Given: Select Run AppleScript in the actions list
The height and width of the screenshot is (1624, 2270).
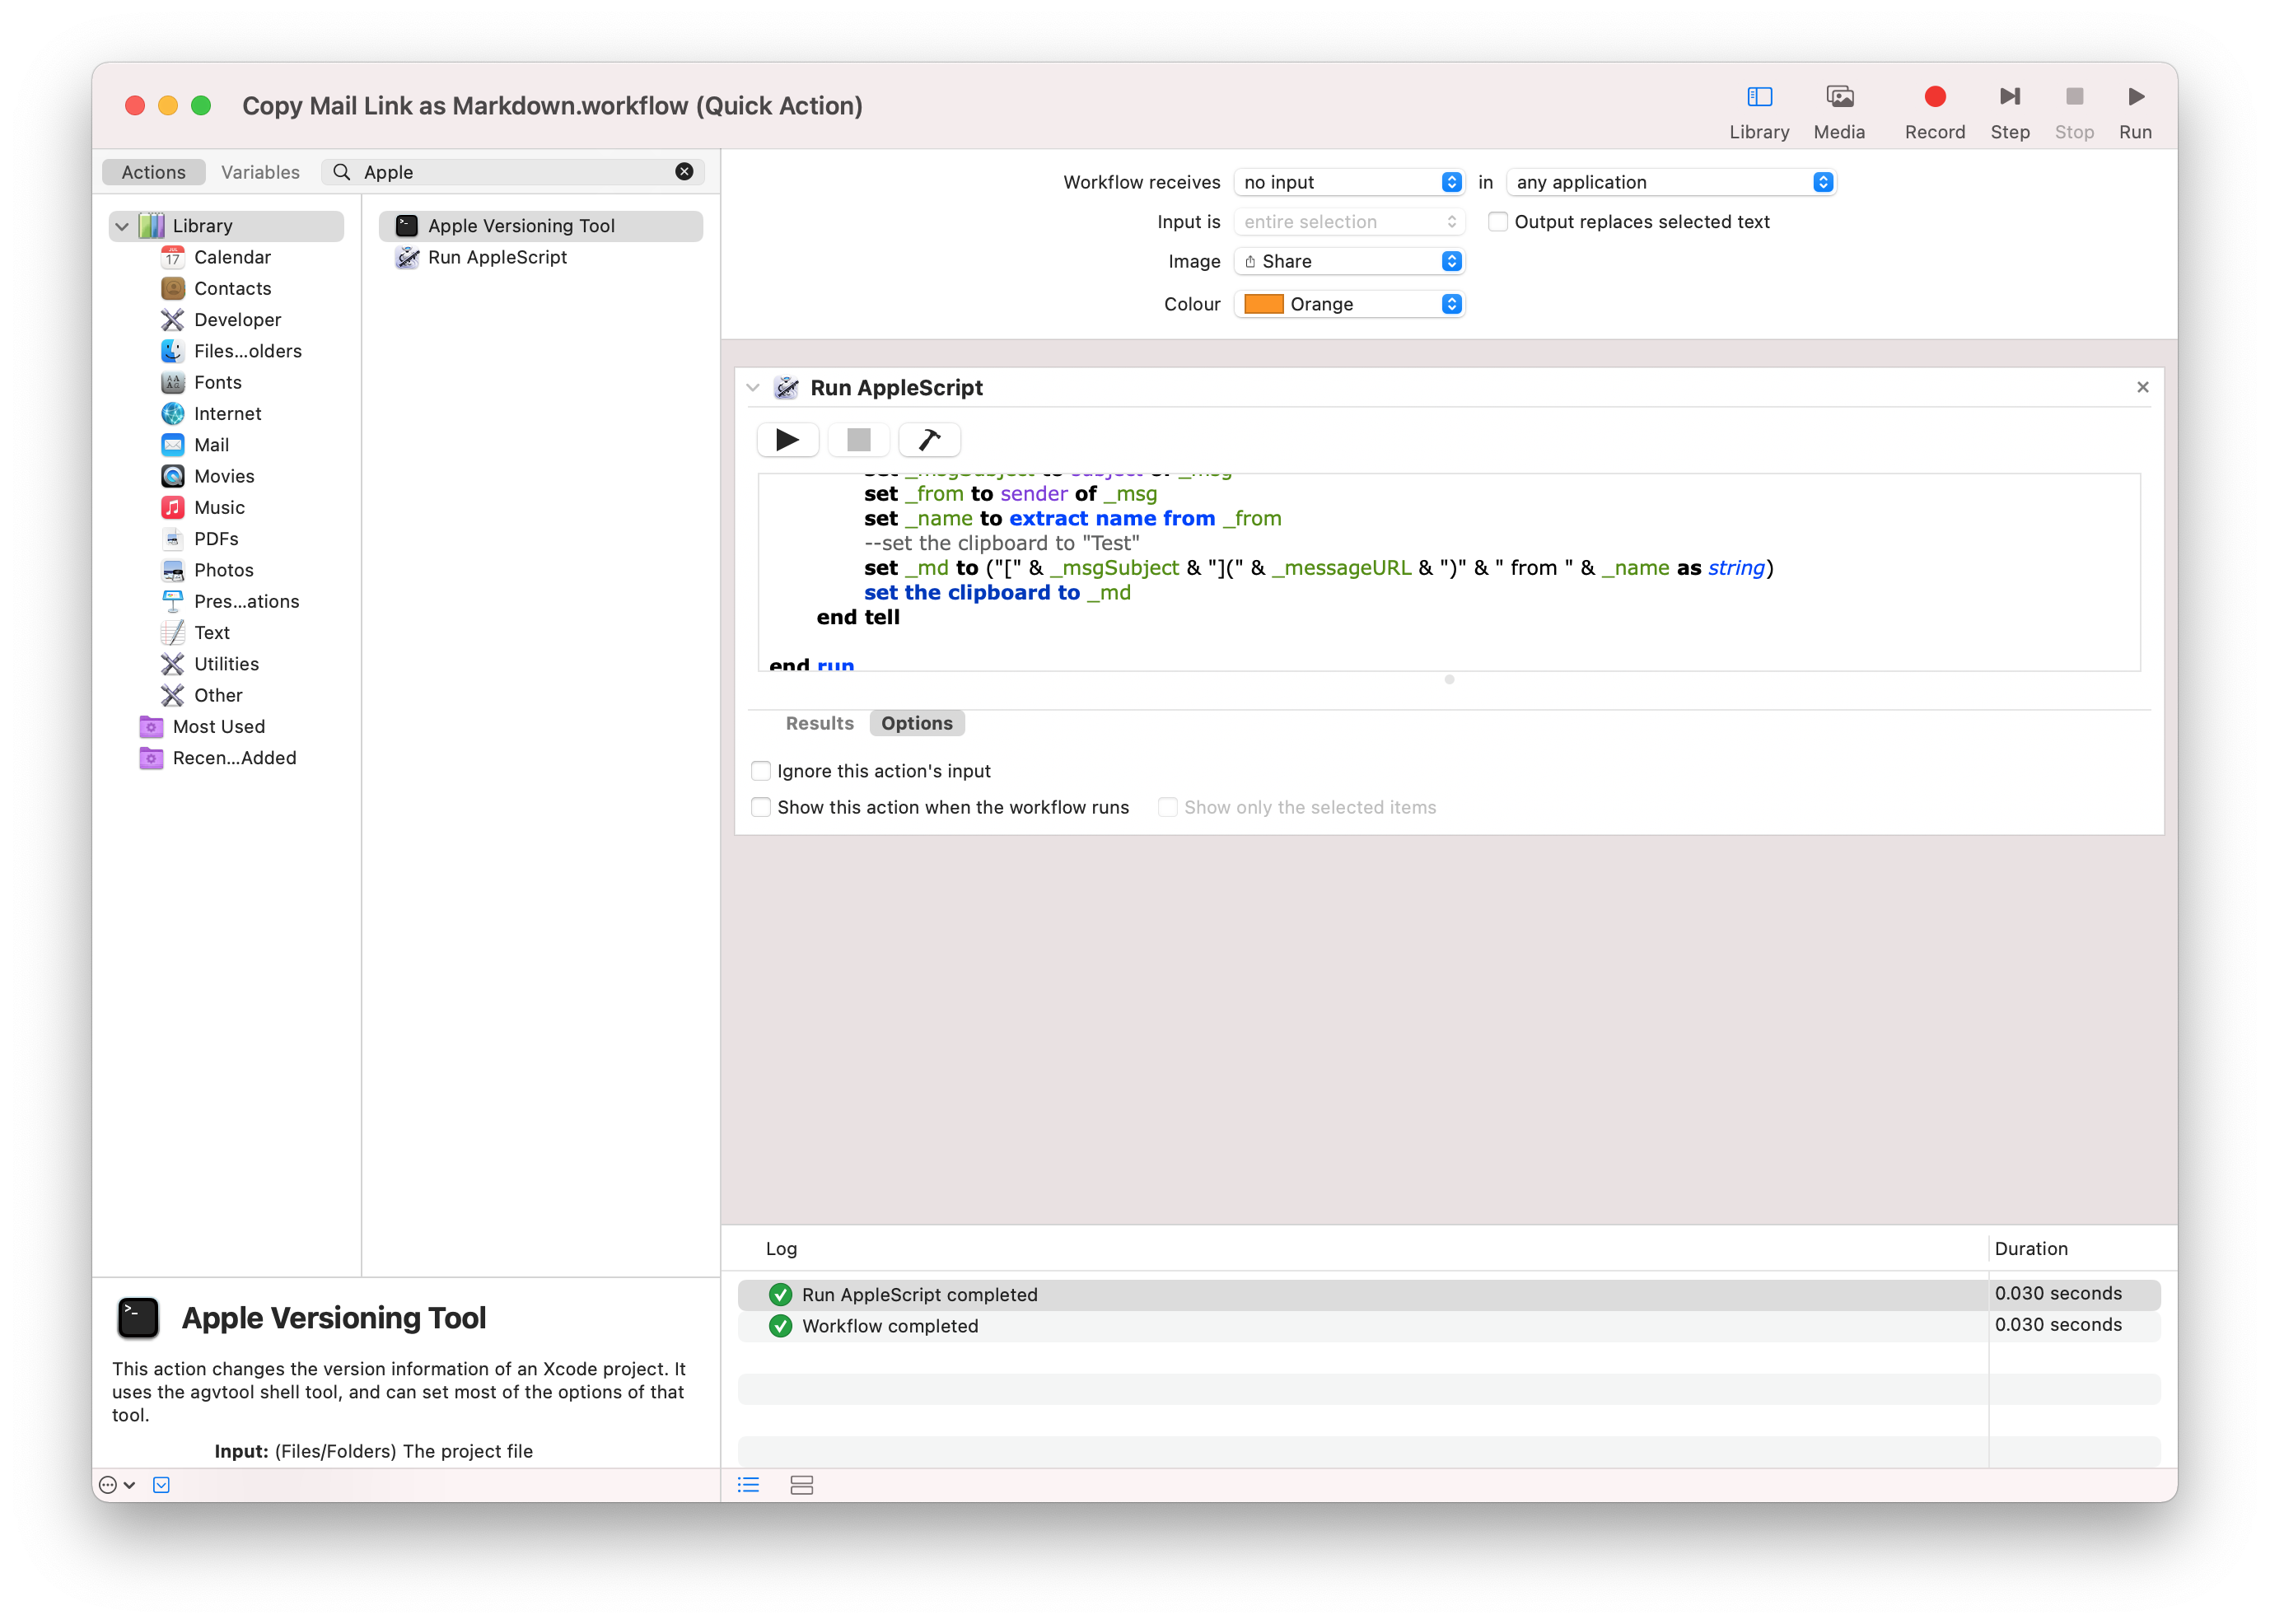Looking at the screenshot, I should pyautogui.click(x=497, y=257).
